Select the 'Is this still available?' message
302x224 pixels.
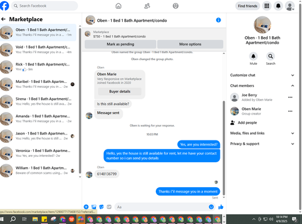pyautogui.click(x=113, y=104)
